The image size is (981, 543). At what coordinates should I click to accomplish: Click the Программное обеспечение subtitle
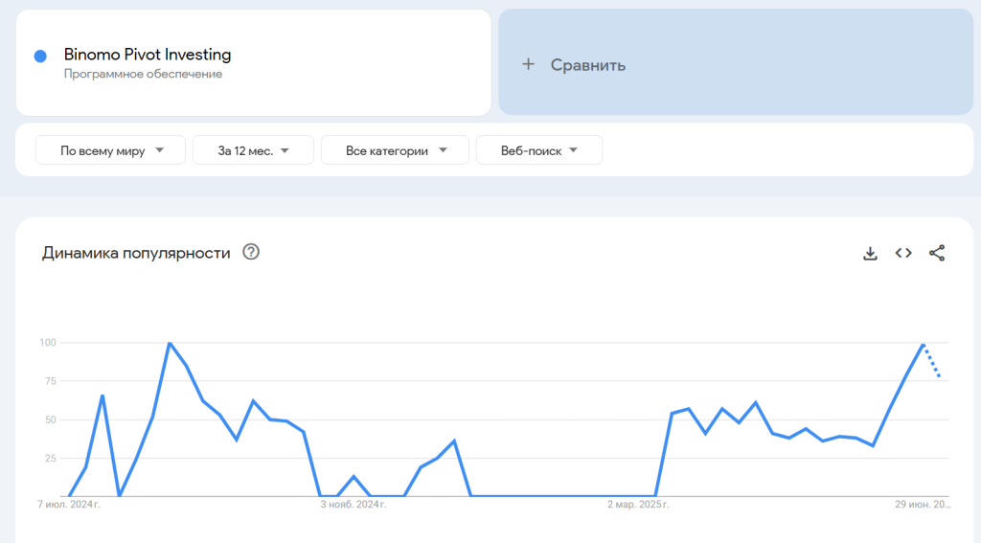coord(143,75)
